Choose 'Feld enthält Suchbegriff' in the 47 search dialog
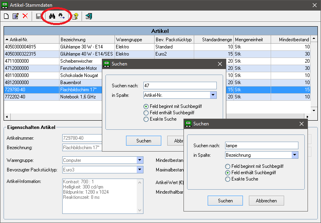Image resolution: width=321 pixels, height=223 pixels. pyautogui.click(x=146, y=113)
